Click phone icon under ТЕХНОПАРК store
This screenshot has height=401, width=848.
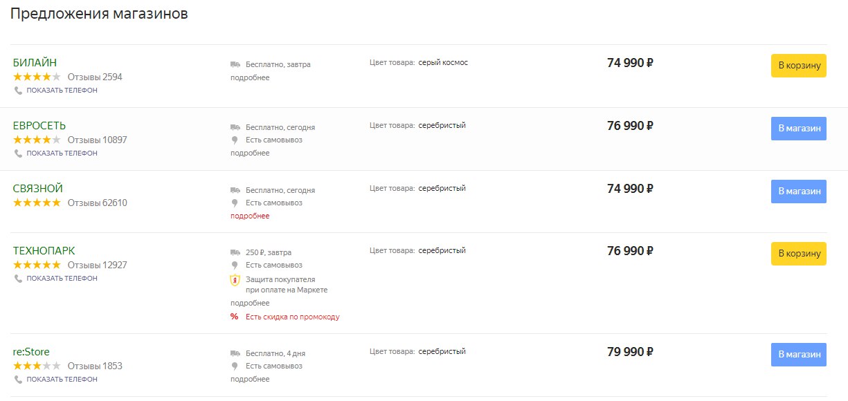(x=19, y=279)
